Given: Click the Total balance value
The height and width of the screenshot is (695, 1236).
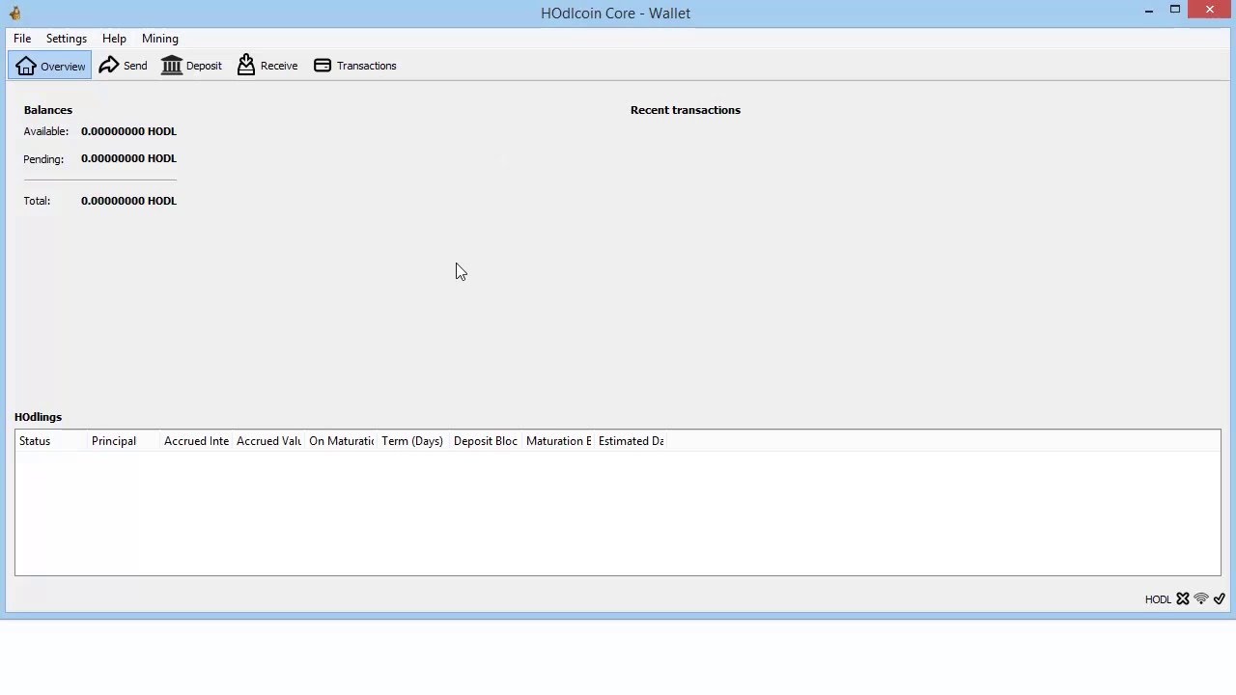Looking at the screenshot, I should 128,201.
